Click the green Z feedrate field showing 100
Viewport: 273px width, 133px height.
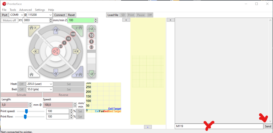point(81,20)
